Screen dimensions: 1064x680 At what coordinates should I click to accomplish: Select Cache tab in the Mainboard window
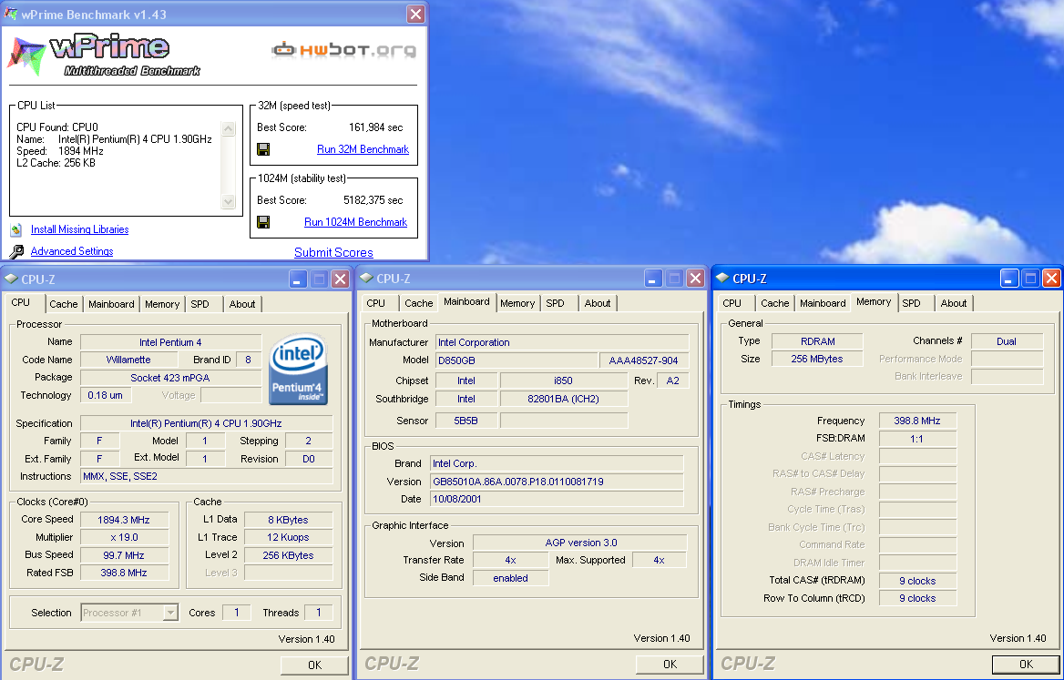(x=419, y=304)
